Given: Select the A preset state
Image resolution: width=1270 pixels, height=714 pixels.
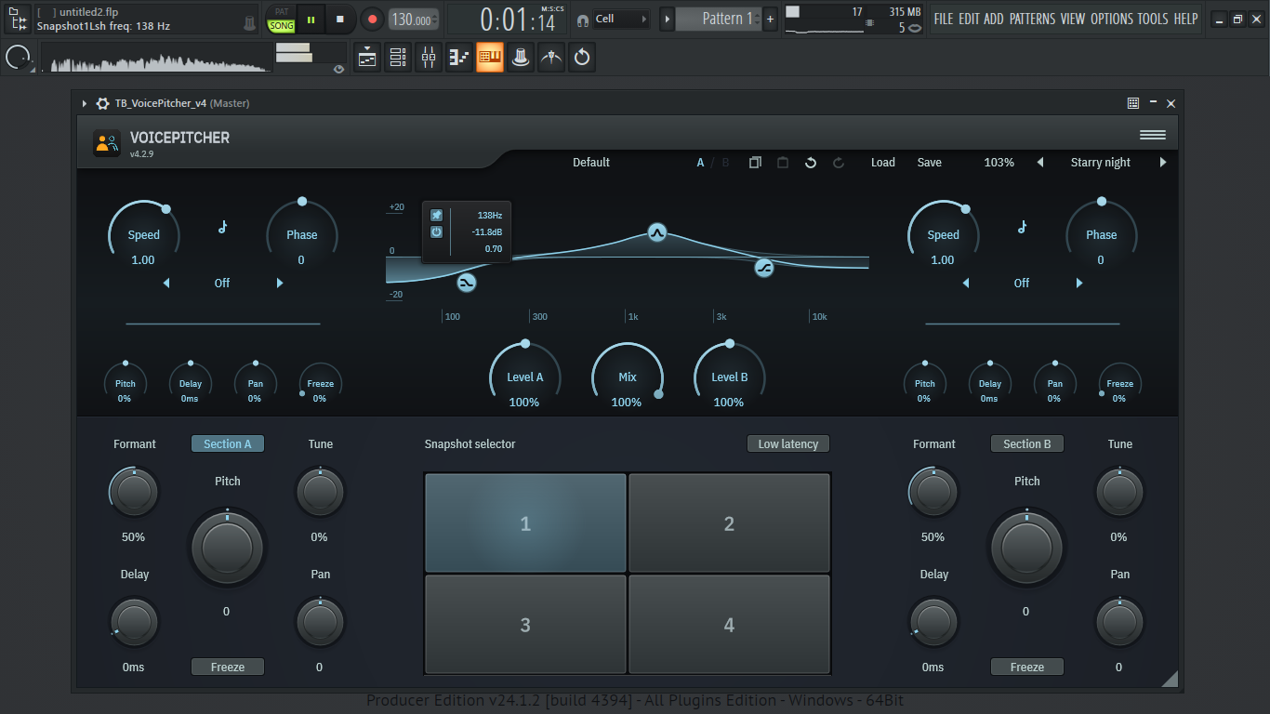Looking at the screenshot, I should 701,163.
